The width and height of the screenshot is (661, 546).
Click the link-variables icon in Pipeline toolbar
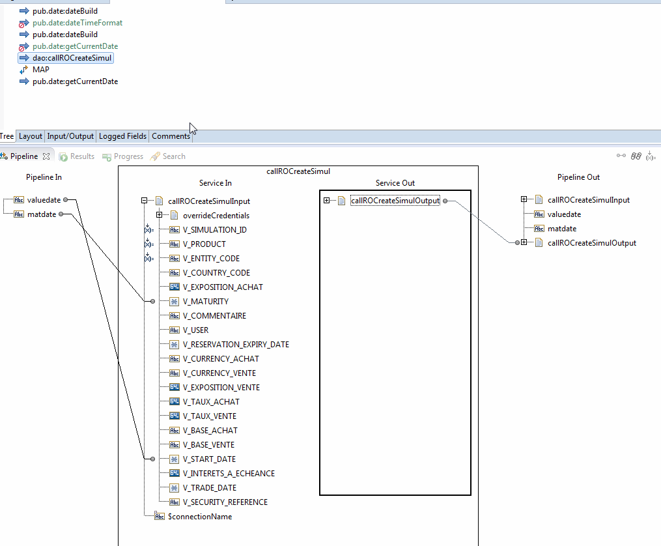621,156
